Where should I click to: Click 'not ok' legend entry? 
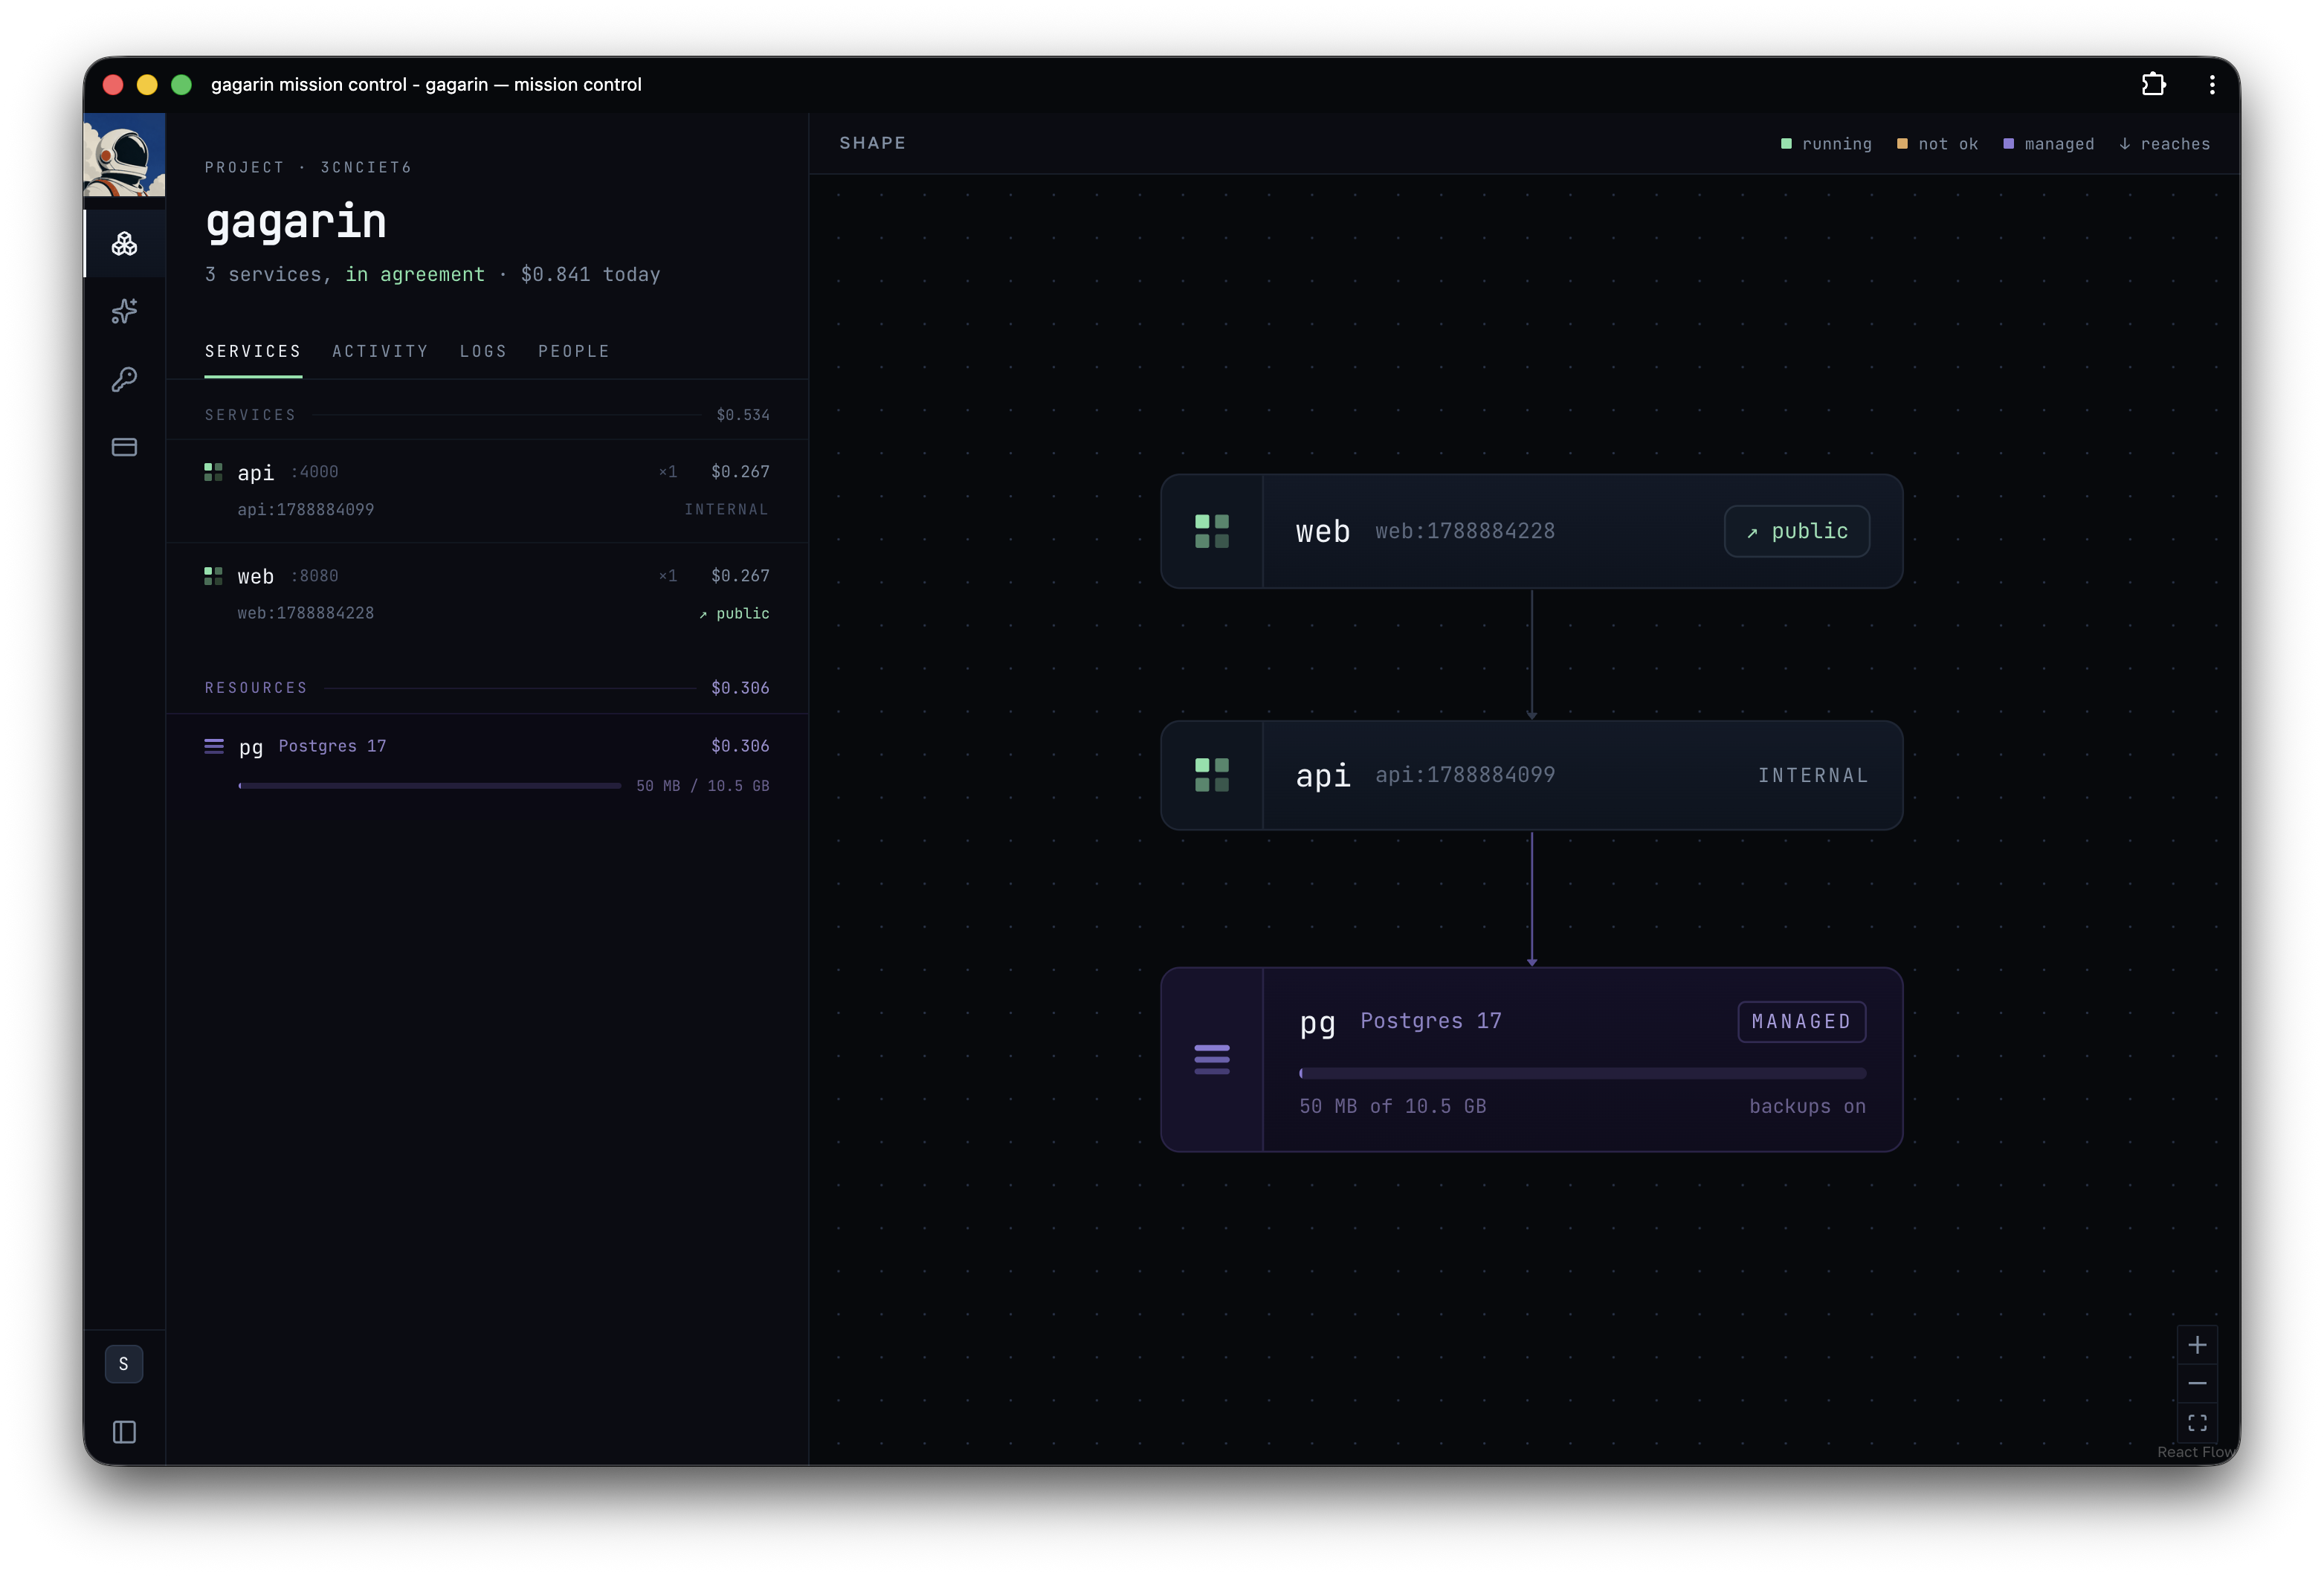(x=1937, y=144)
